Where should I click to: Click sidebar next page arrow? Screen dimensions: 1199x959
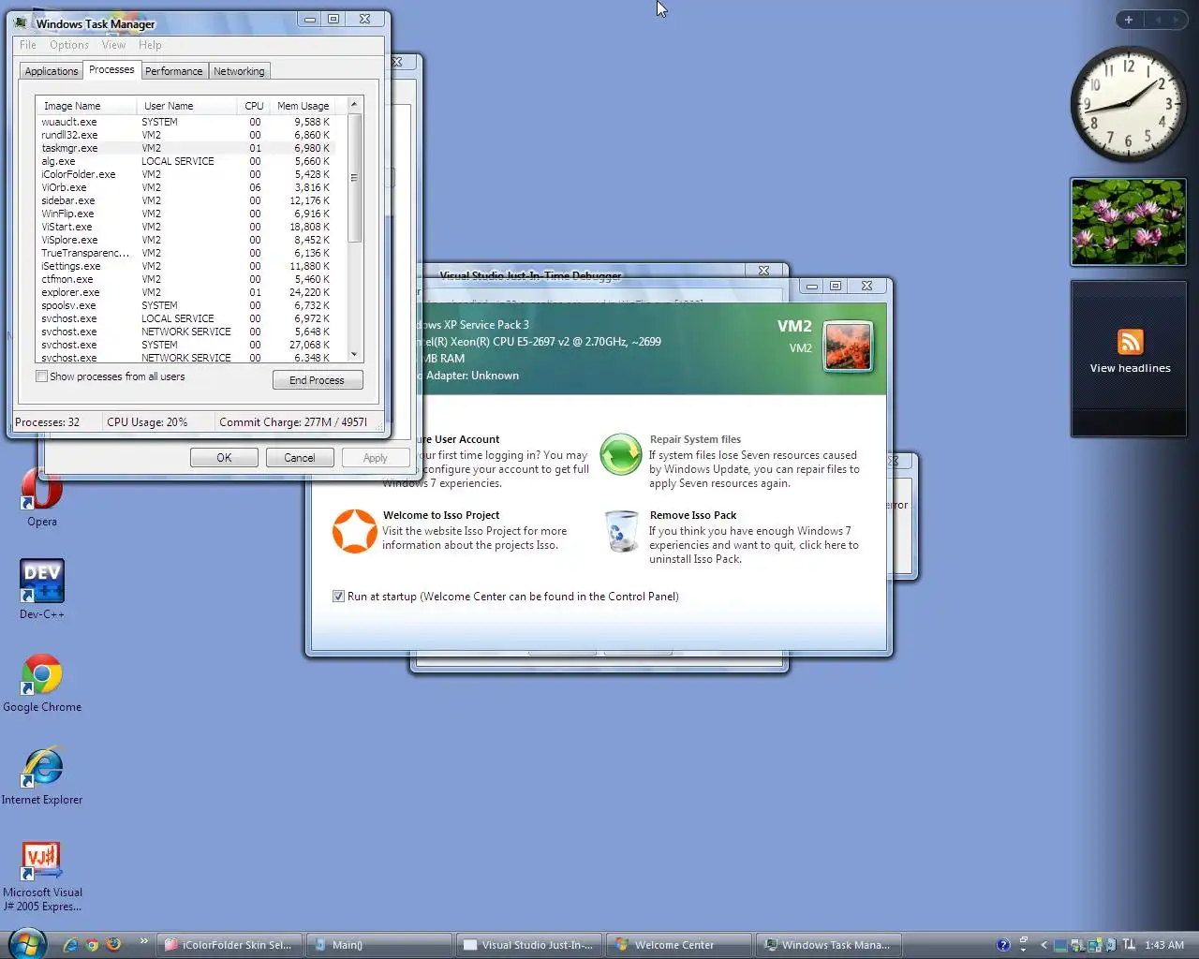[1177, 20]
